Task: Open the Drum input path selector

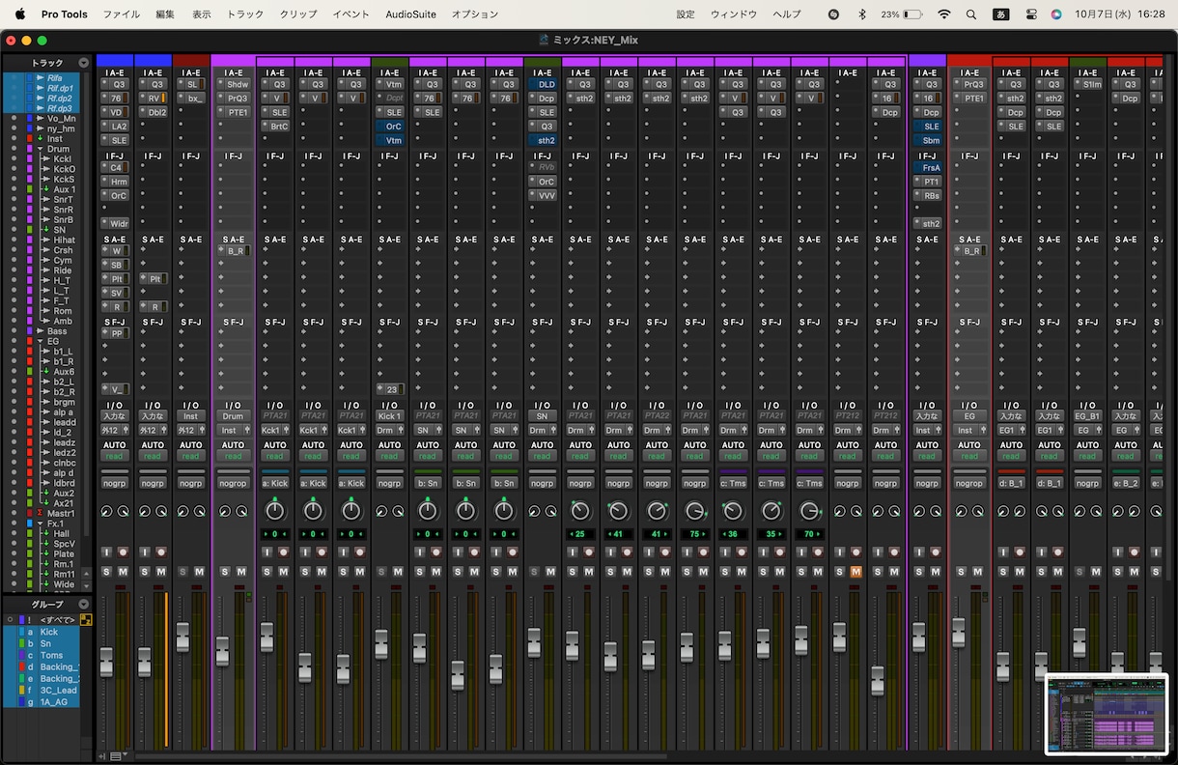Action: [x=233, y=416]
